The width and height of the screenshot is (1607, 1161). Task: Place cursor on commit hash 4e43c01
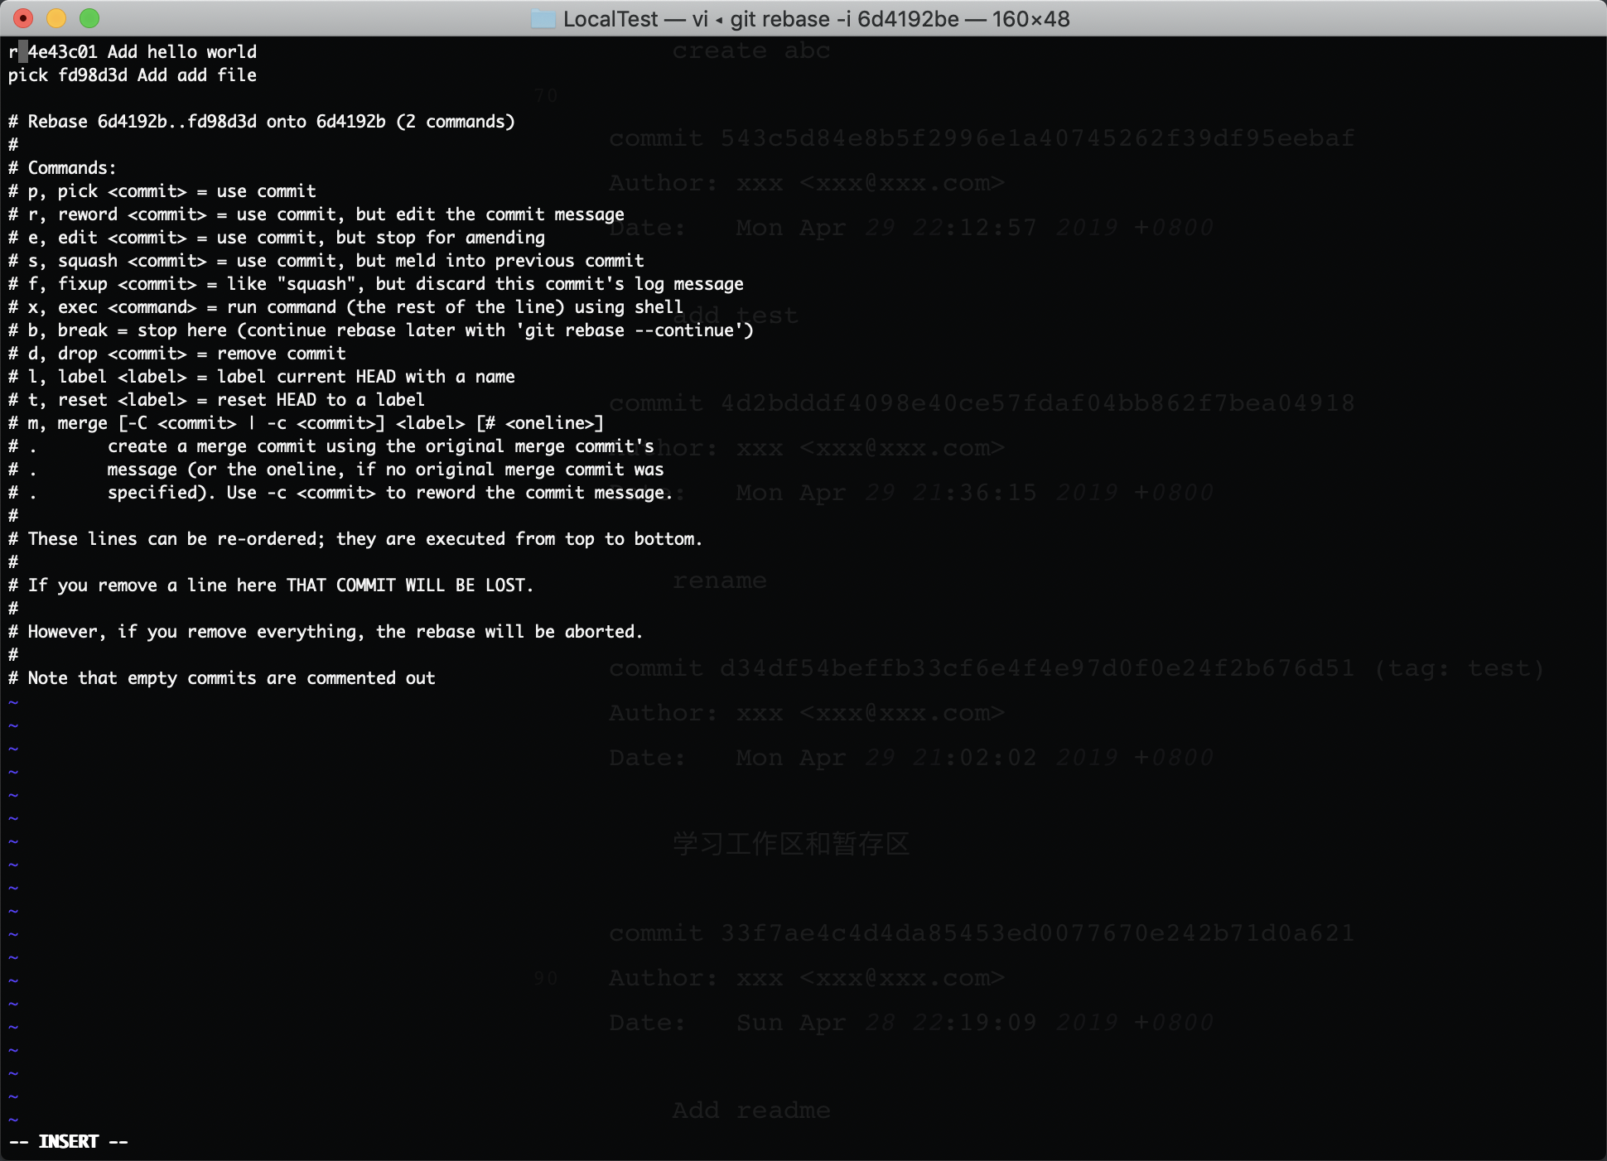pos(63,52)
